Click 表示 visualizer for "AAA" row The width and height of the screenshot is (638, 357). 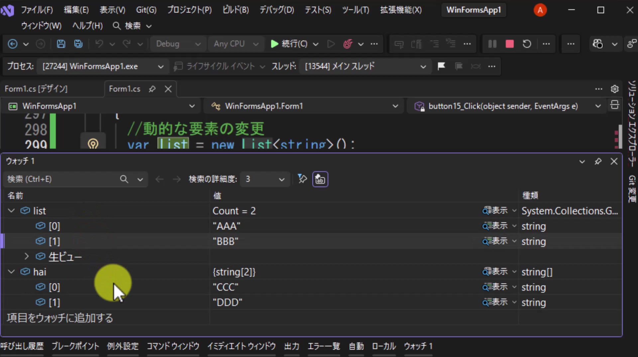click(x=495, y=226)
